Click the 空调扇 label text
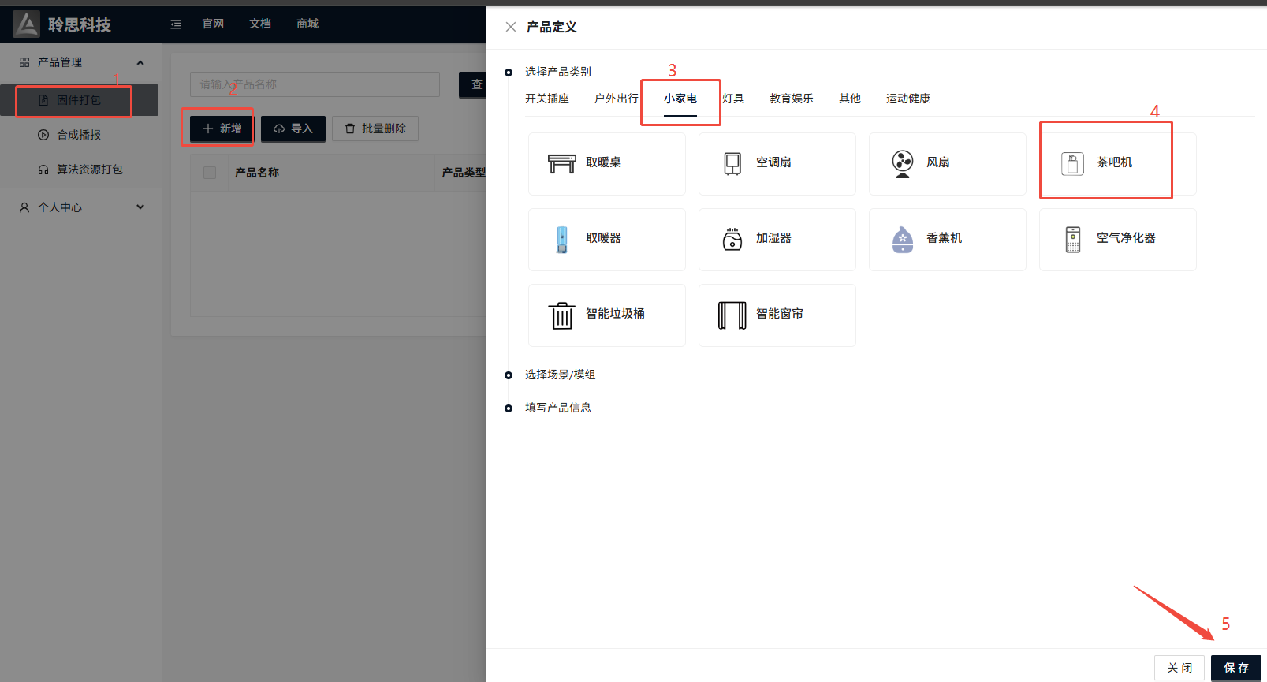Viewport: 1267px width, 682px height. click(x=773, y=162)
